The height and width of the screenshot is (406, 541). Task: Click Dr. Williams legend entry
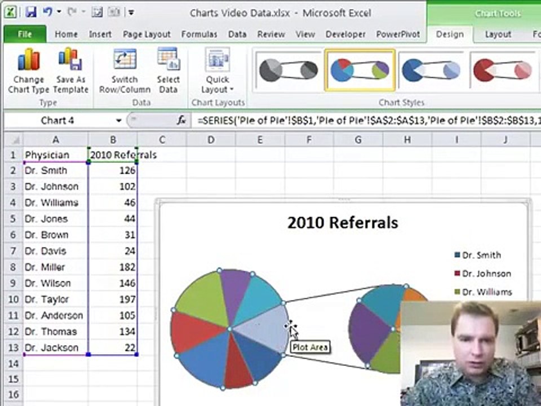point(483,292)
